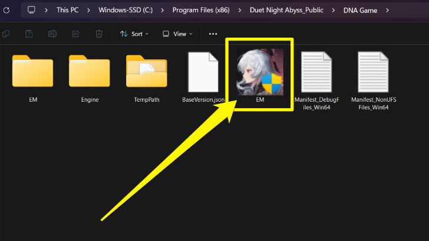Expand chevron after This PC
The image size is (429, 241).
click(x=88, y=11)
